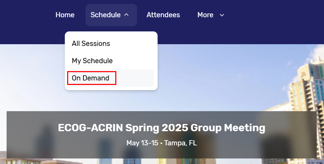
Task: Collapse the Schedule menu via its up chevron
Action: tap(126, 15)
